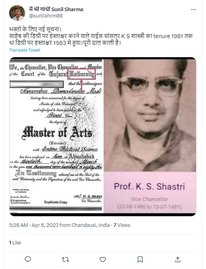Click the retweet icon

coord(65,259)
